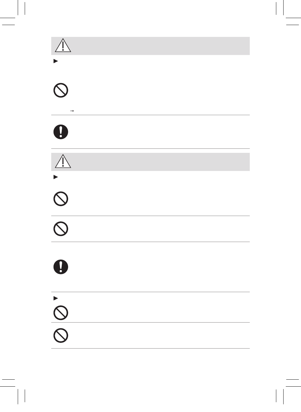This screenshot has width=301, height=412.
Task: Expand the black triangle bullet below the top banner
Action: (x=55, y=62)
